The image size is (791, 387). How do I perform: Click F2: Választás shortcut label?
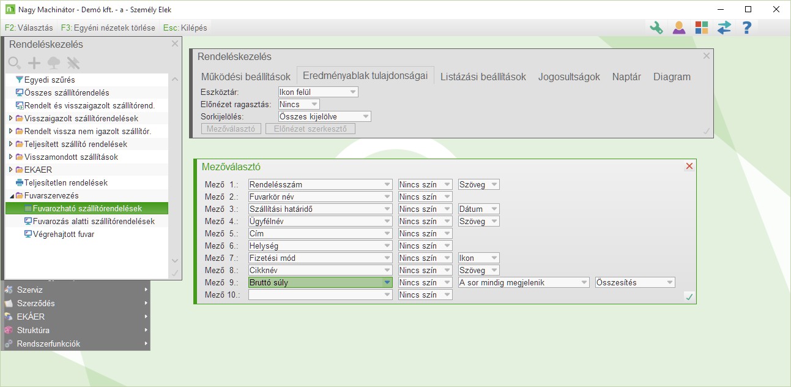(x=29, y=28)
